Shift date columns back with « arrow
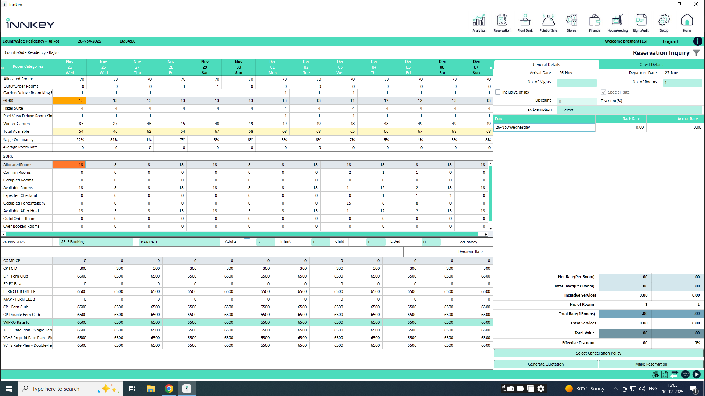Viewport: 705px width, 396px height. pos(3,68)
